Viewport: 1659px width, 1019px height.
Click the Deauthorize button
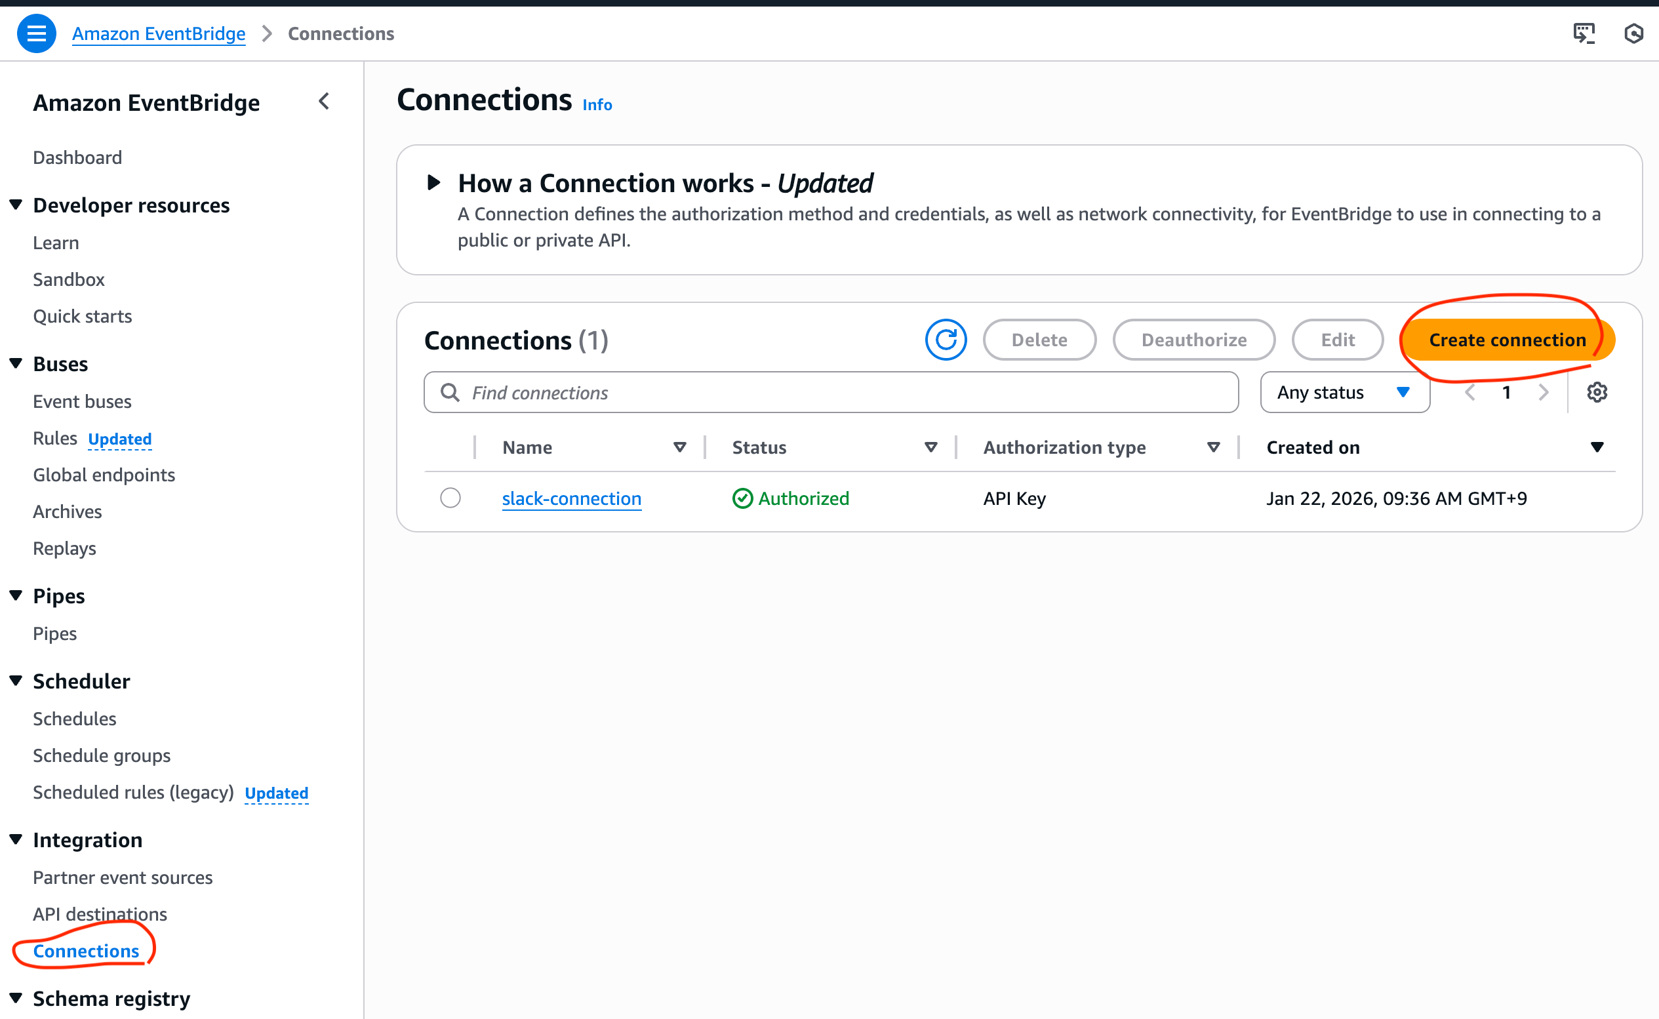(x=1193, y=340)
